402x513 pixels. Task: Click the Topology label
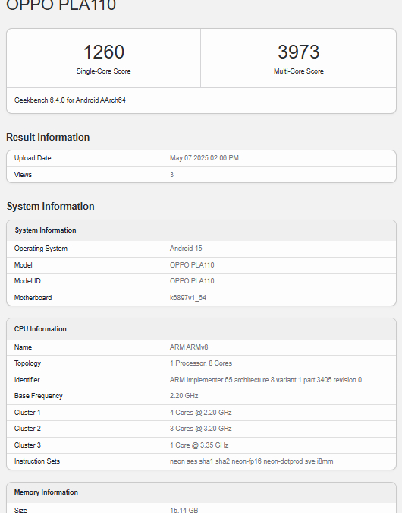[27, 363]
